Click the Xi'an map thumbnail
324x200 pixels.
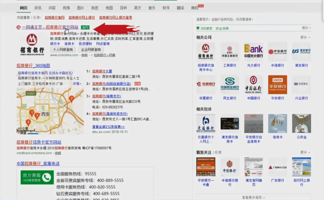coord(50,111)
